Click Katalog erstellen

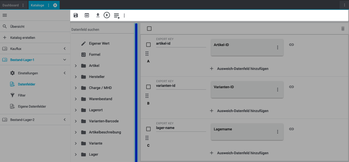[x=22, y=38]
